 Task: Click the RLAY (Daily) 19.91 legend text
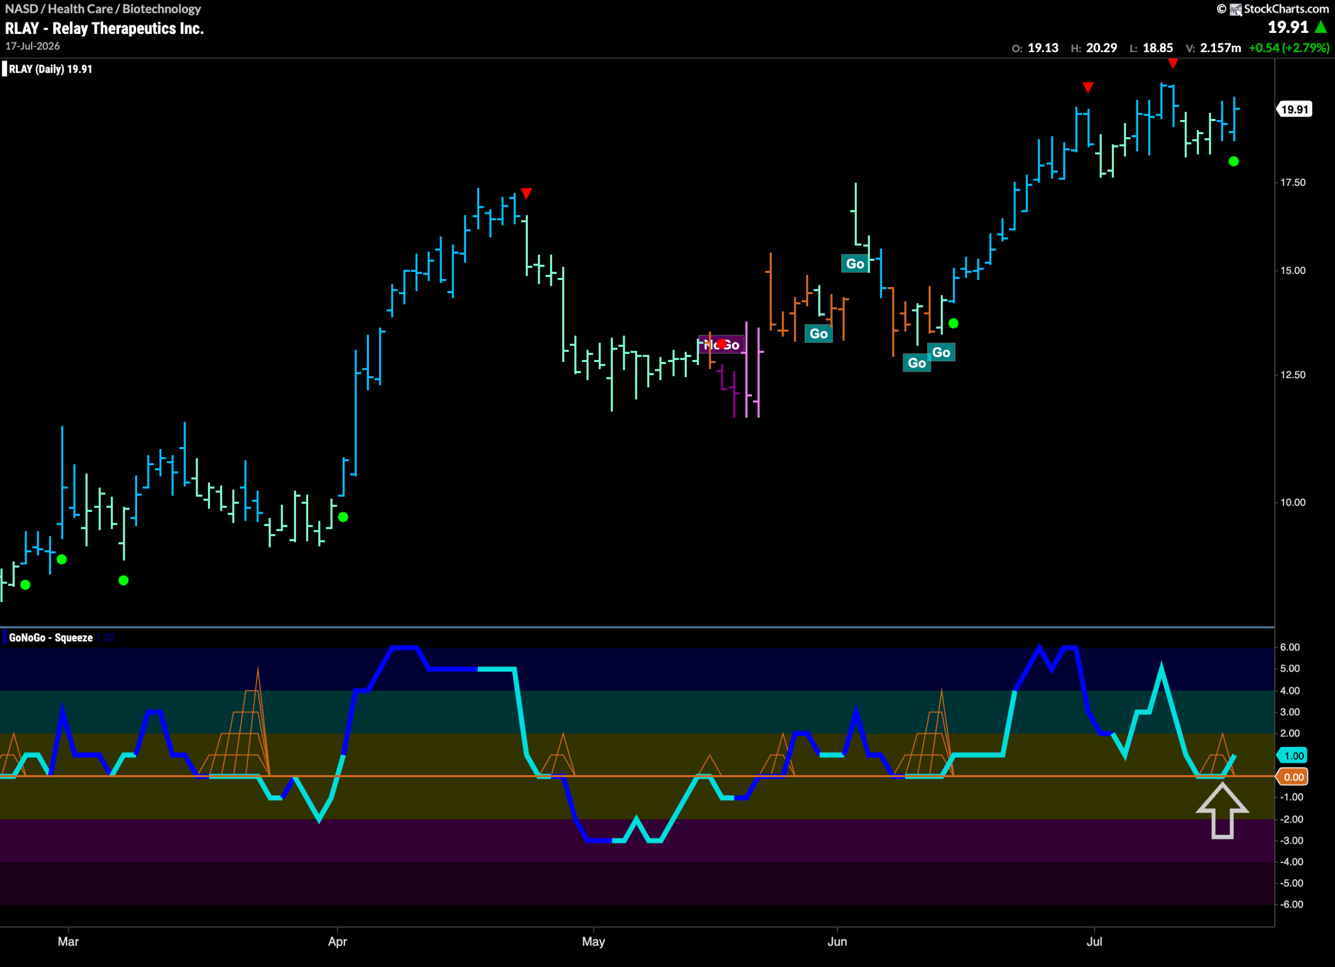click(51, 69)
